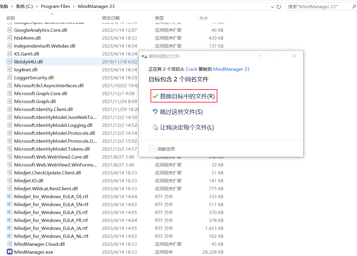Select the document icon for Mindjet_for_Windows_EULA_JA.rtf
This screenshot has width=357, height=256.
[x=9, y=228]
